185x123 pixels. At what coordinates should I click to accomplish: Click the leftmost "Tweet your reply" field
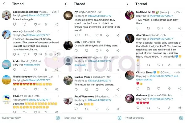click(28, 118)
